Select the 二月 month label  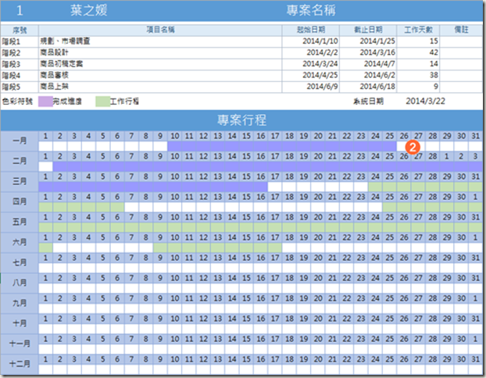coord(20,161)
